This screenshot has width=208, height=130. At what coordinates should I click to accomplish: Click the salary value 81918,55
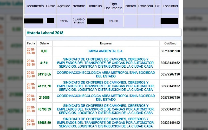44,74
